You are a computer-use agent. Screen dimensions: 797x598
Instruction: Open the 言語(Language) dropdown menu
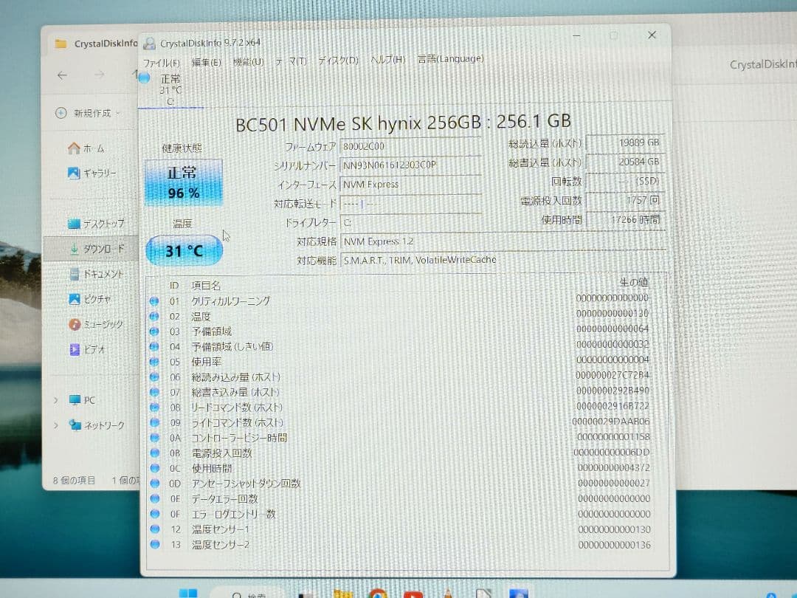click(450, 58)
